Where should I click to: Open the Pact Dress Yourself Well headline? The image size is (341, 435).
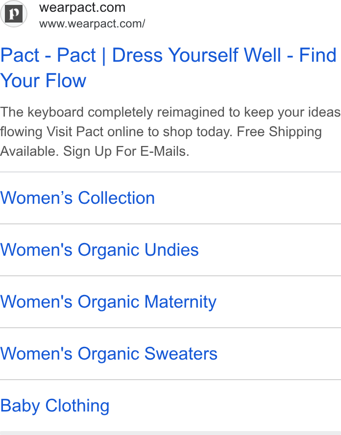pyautogui.click(x=168, y=68)
